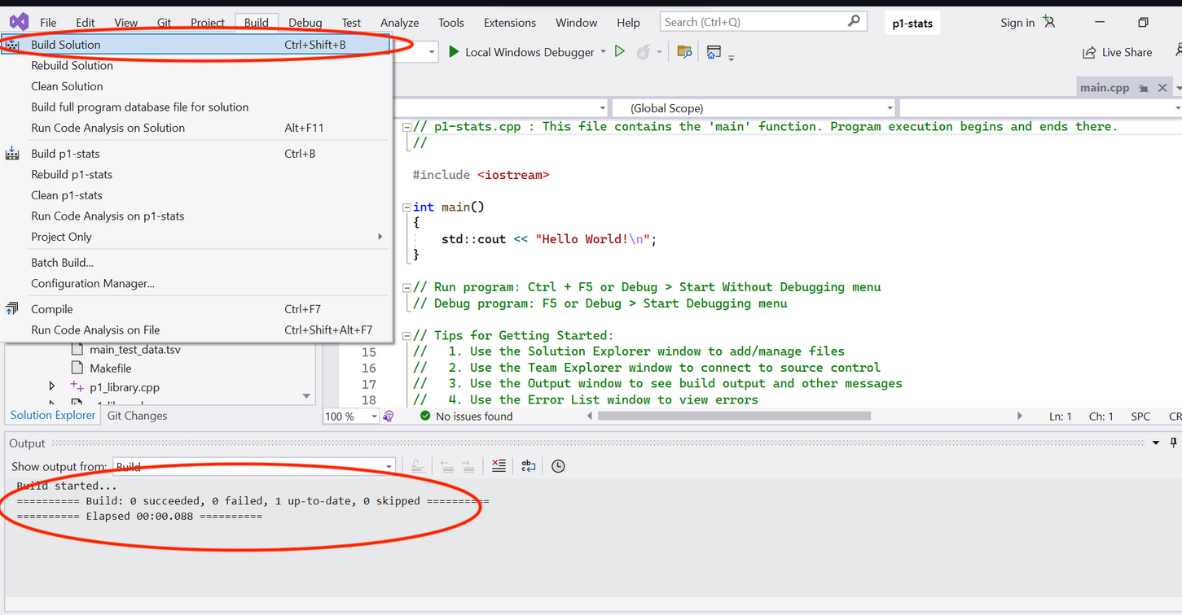
Task: Open the 'Show output from' dropdown
Action: pyautogui.click(x=254, y=466)
